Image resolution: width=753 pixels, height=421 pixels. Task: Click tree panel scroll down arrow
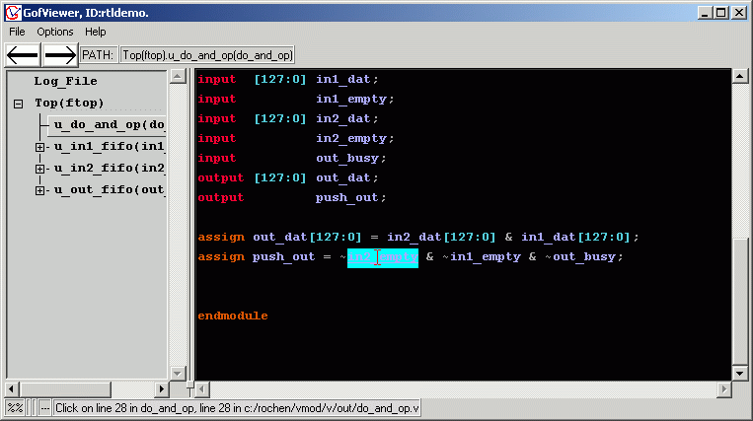pyautogui.click(x=178, y=373)
